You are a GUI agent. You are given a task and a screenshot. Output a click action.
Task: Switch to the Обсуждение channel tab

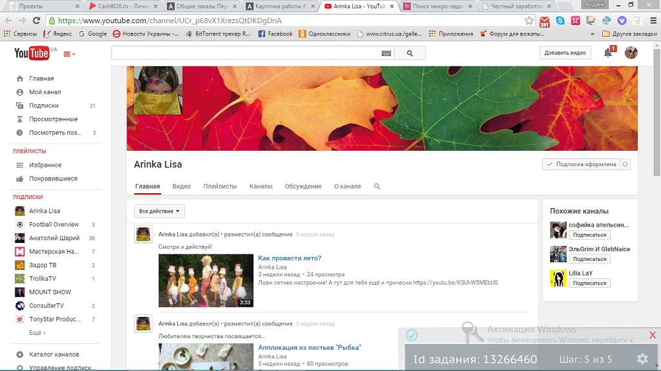pos(303,186)
